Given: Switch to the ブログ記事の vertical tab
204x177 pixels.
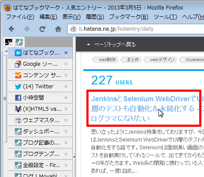Looking at the screenshot, I should tap(40, 143).
